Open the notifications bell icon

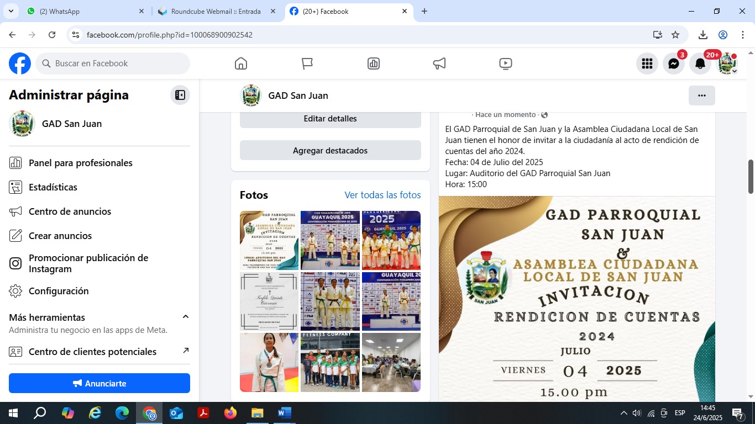tap(700, 63)
